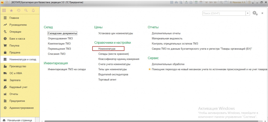Image resolution: width=268 pixels, height=122 pixels.
Task: Open the Зарплата section
Action: point(20,80)
